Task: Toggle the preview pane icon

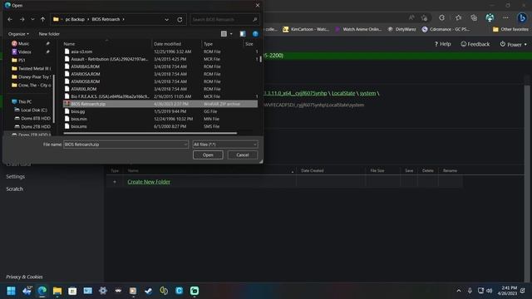Action: 243,33
